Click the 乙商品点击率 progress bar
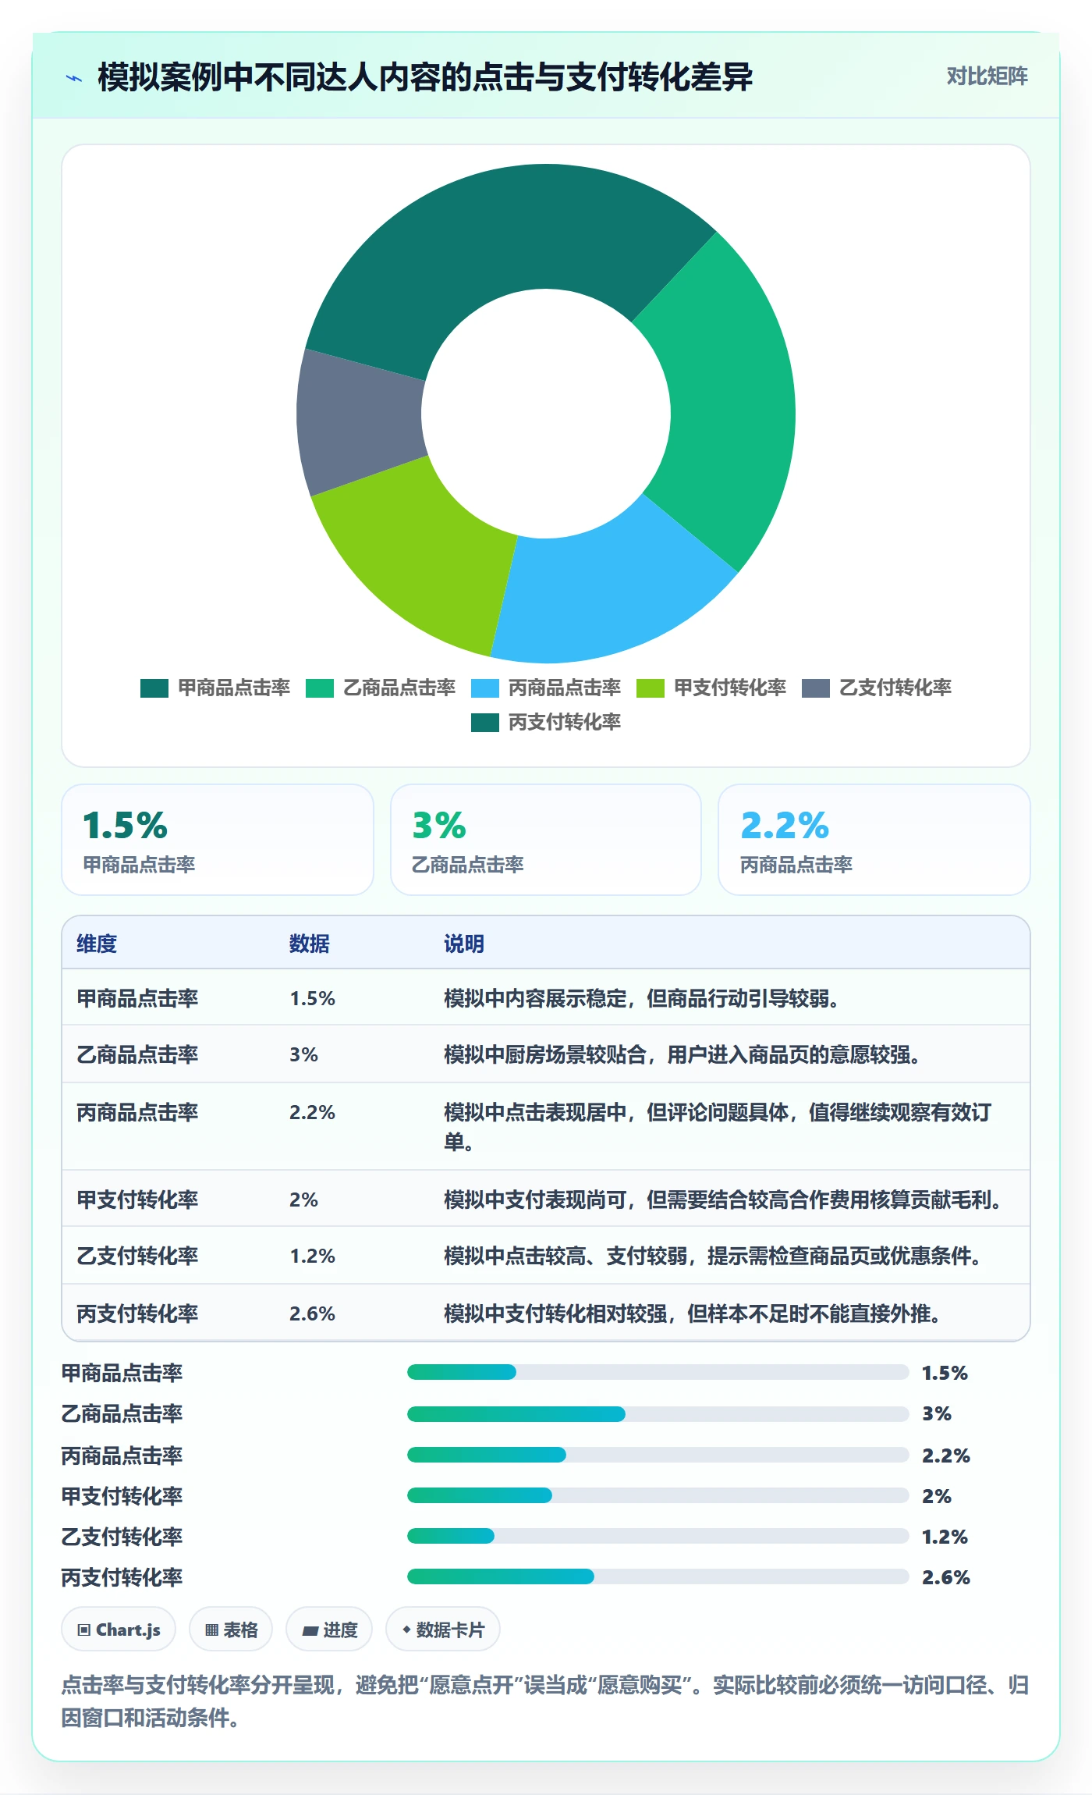 (x=658, y=1414)
